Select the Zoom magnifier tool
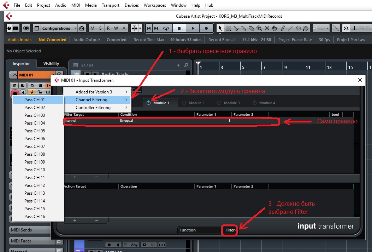The image size is (372, 252). 259,28
